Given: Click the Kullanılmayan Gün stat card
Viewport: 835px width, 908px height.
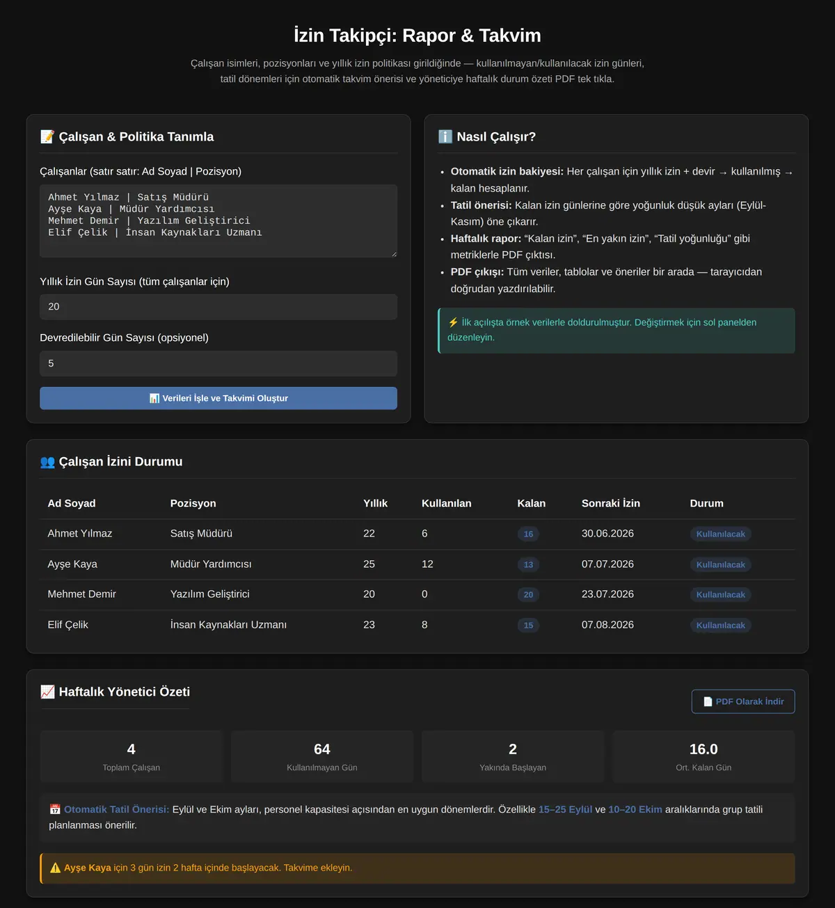Looking at the screenshot, I should coord(322,757).
